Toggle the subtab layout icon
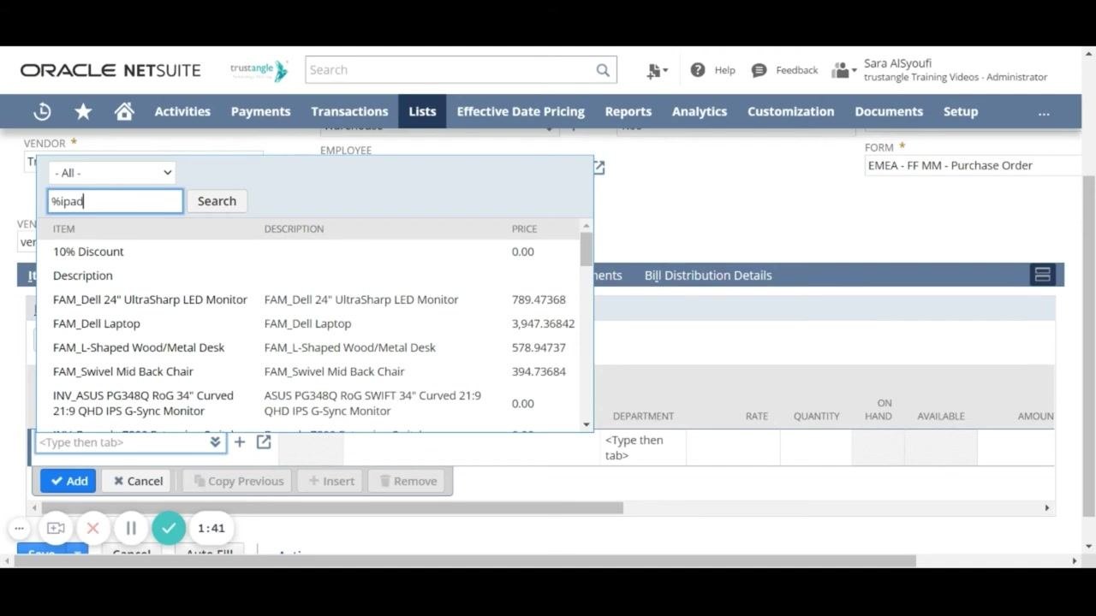 (x=1042, y=275)
